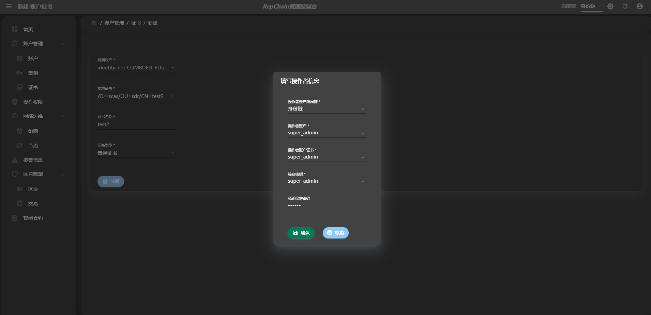Viewport: 651px width, 315px height.
Task: Click the 密钥 key icon
Action: pyautogui.click(x=20, y=73)
